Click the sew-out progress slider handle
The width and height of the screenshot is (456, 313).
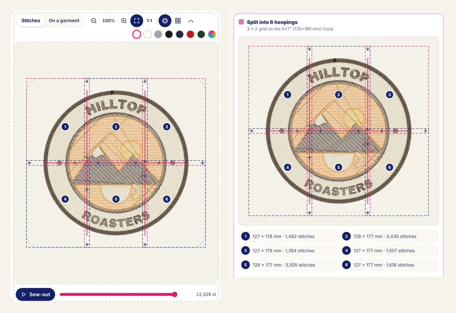click(175, 294)
